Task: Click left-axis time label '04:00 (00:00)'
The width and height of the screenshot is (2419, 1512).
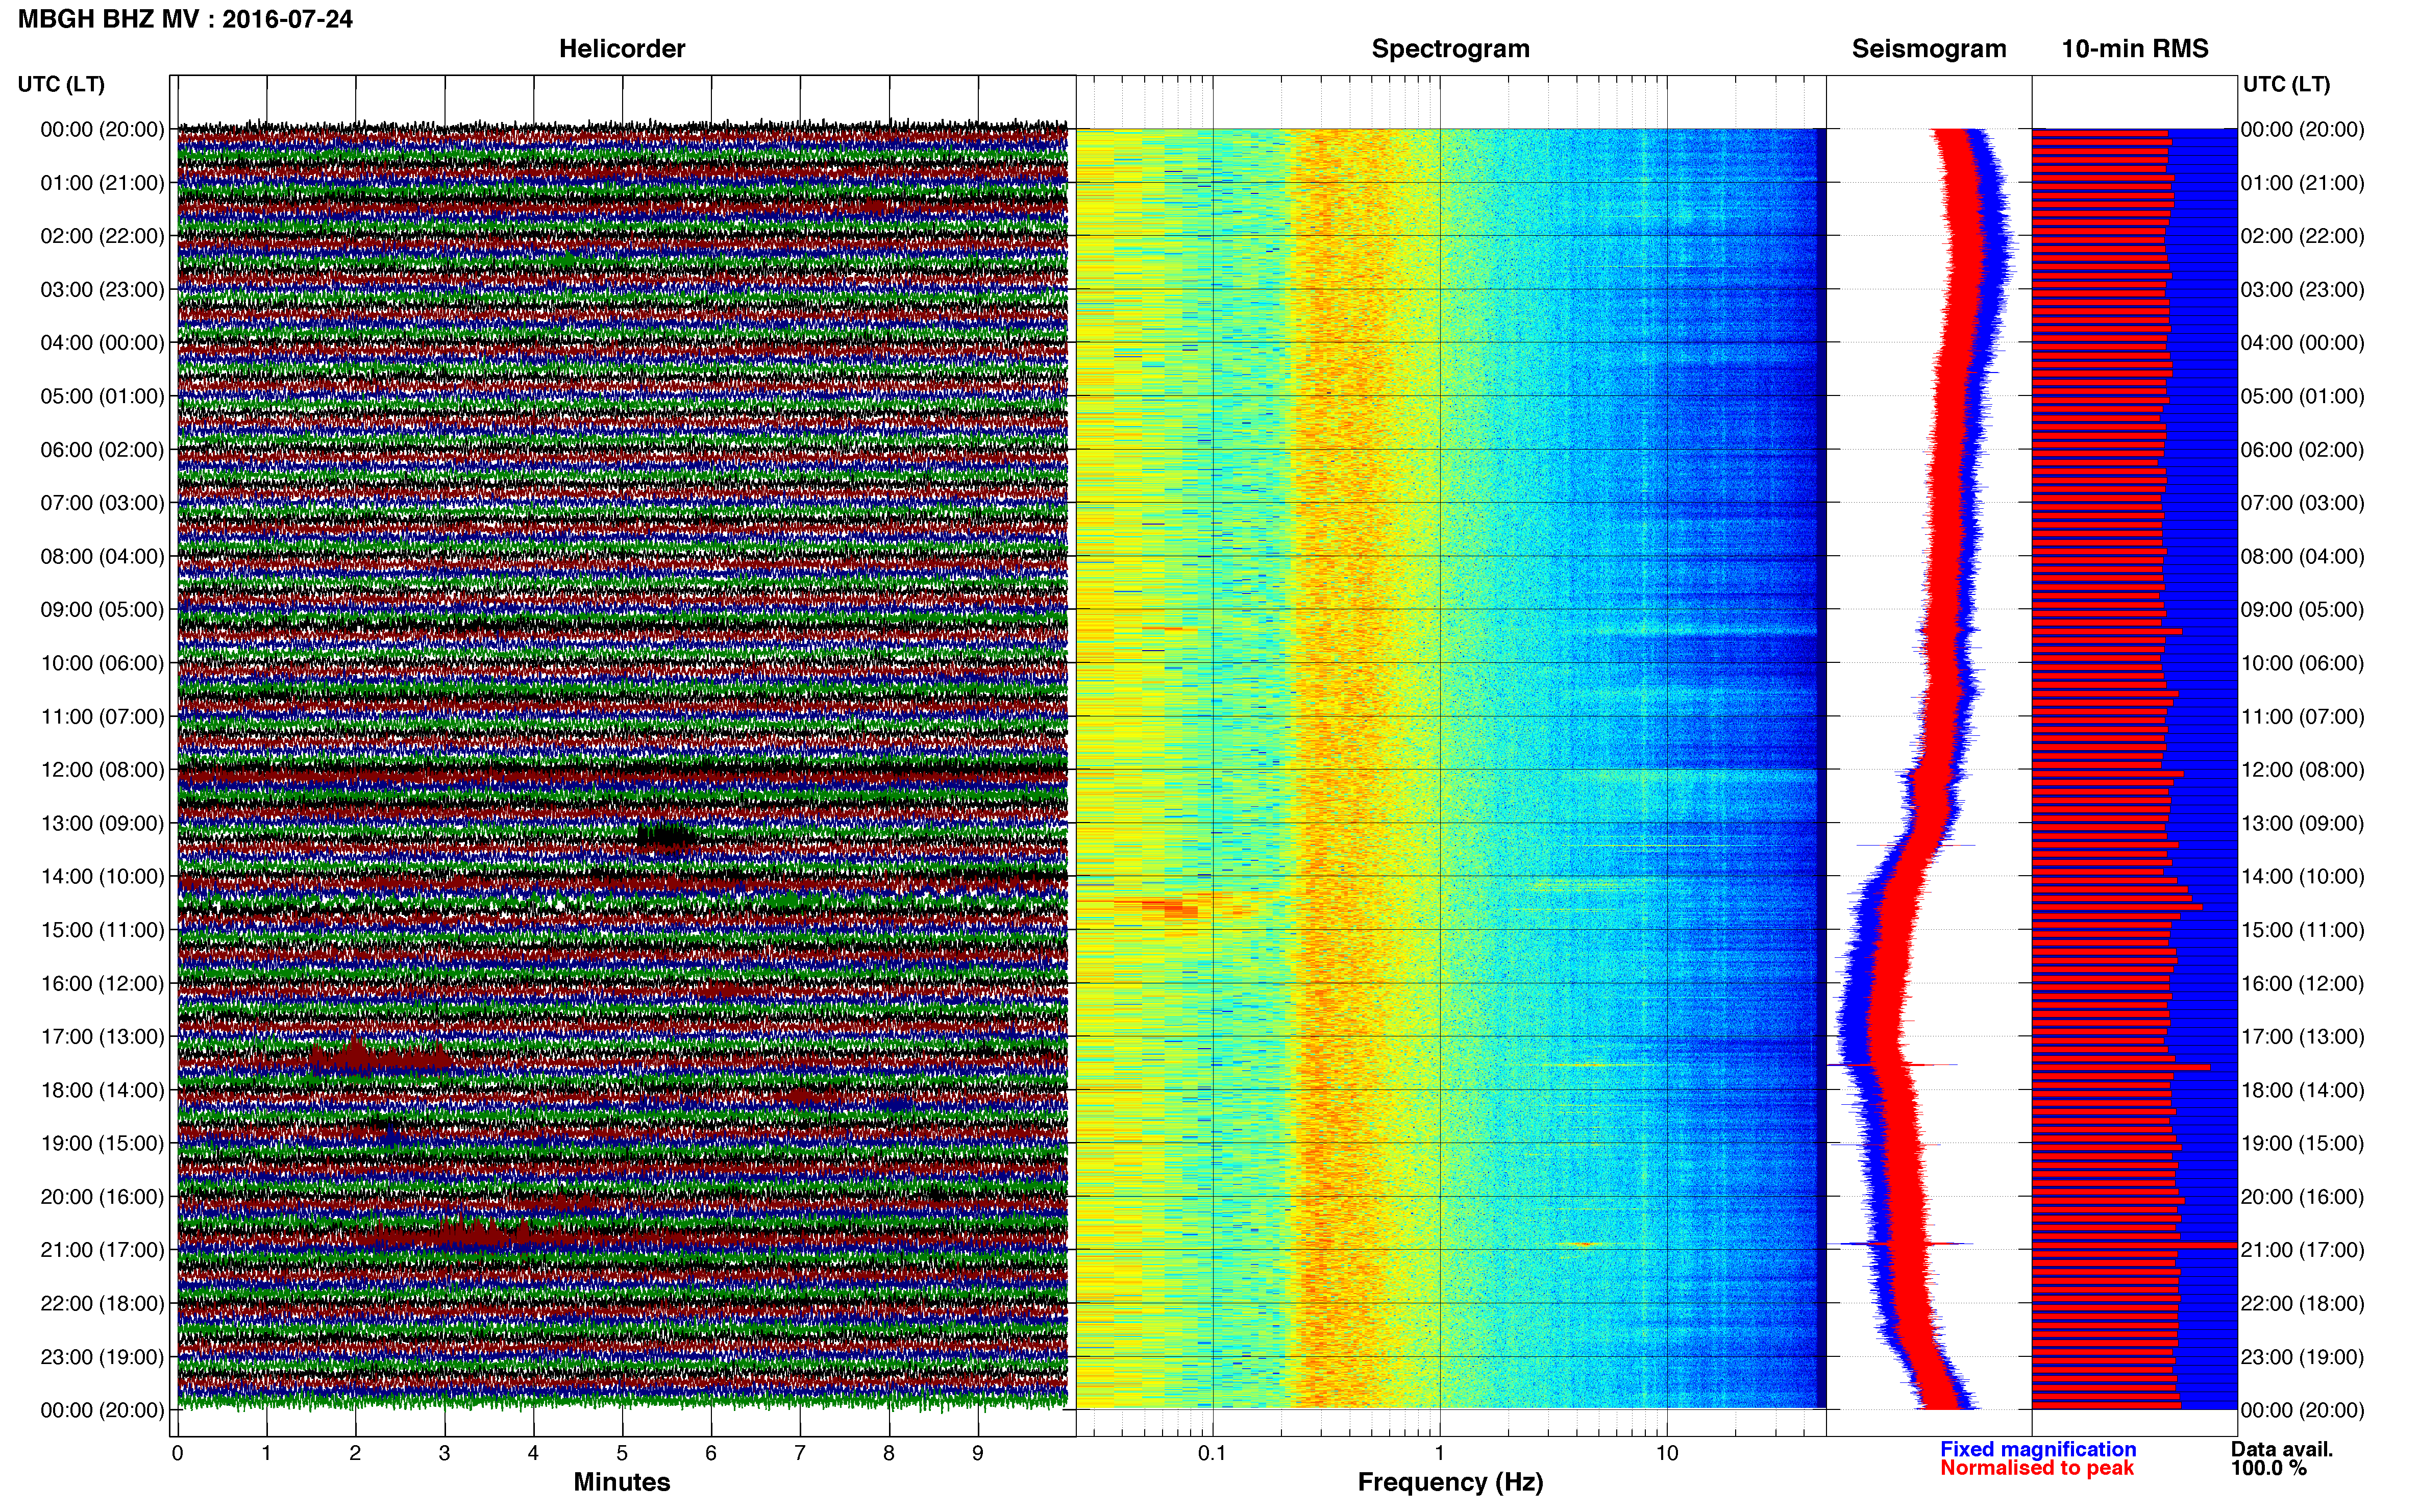Action: [x=102, y=343]
